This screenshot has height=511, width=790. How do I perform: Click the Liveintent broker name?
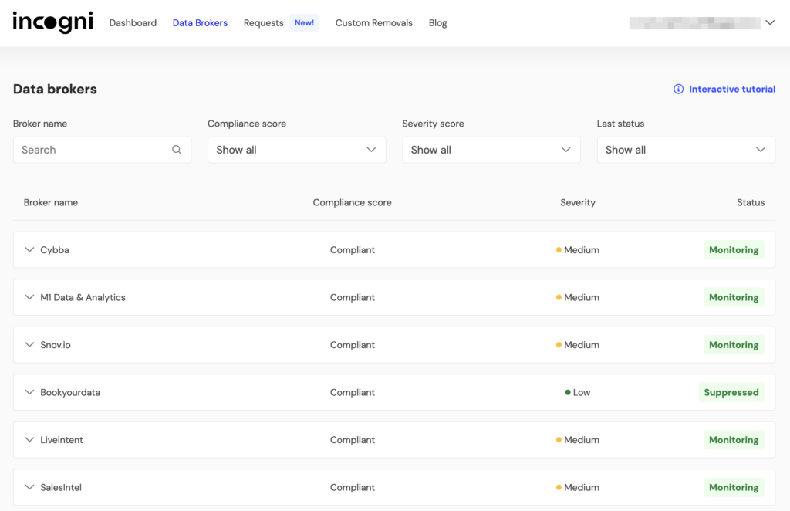point(62,440)
